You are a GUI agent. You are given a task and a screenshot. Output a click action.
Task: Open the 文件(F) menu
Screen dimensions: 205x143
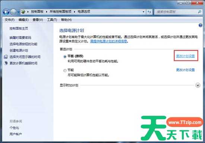10,20
